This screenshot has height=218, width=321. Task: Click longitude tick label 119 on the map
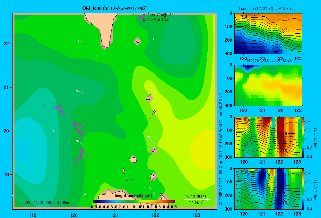click(x=33, y=215)
